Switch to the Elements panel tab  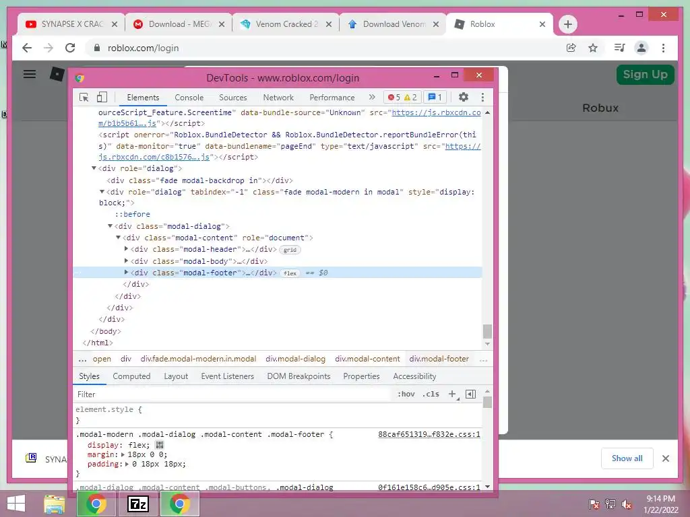coord(143,98)
